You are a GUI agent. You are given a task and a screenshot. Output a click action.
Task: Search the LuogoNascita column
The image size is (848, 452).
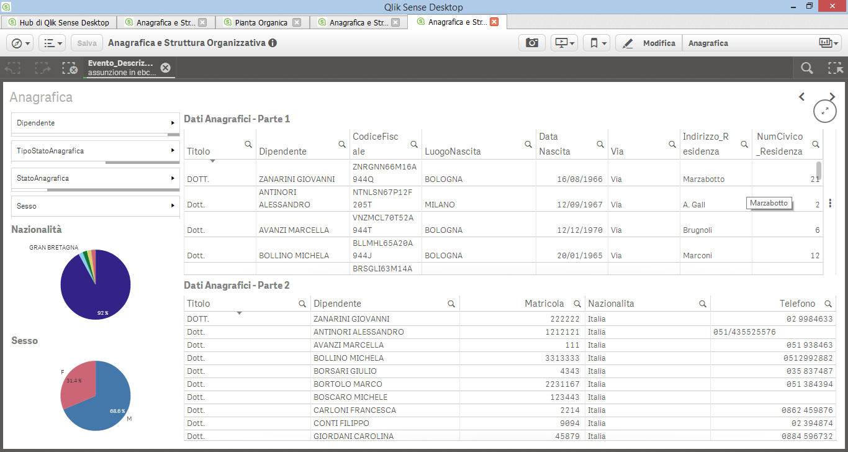[x=528, y=144]
